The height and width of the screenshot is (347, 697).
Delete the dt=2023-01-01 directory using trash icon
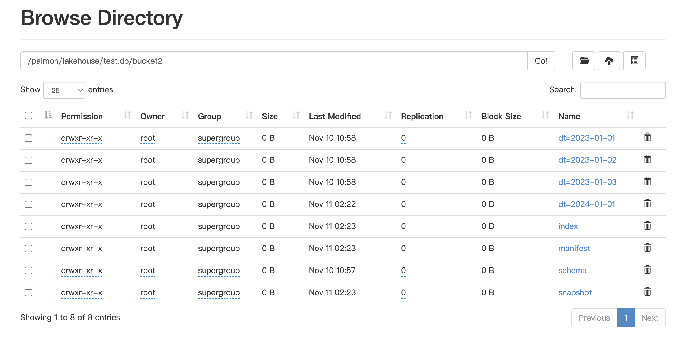647,138
